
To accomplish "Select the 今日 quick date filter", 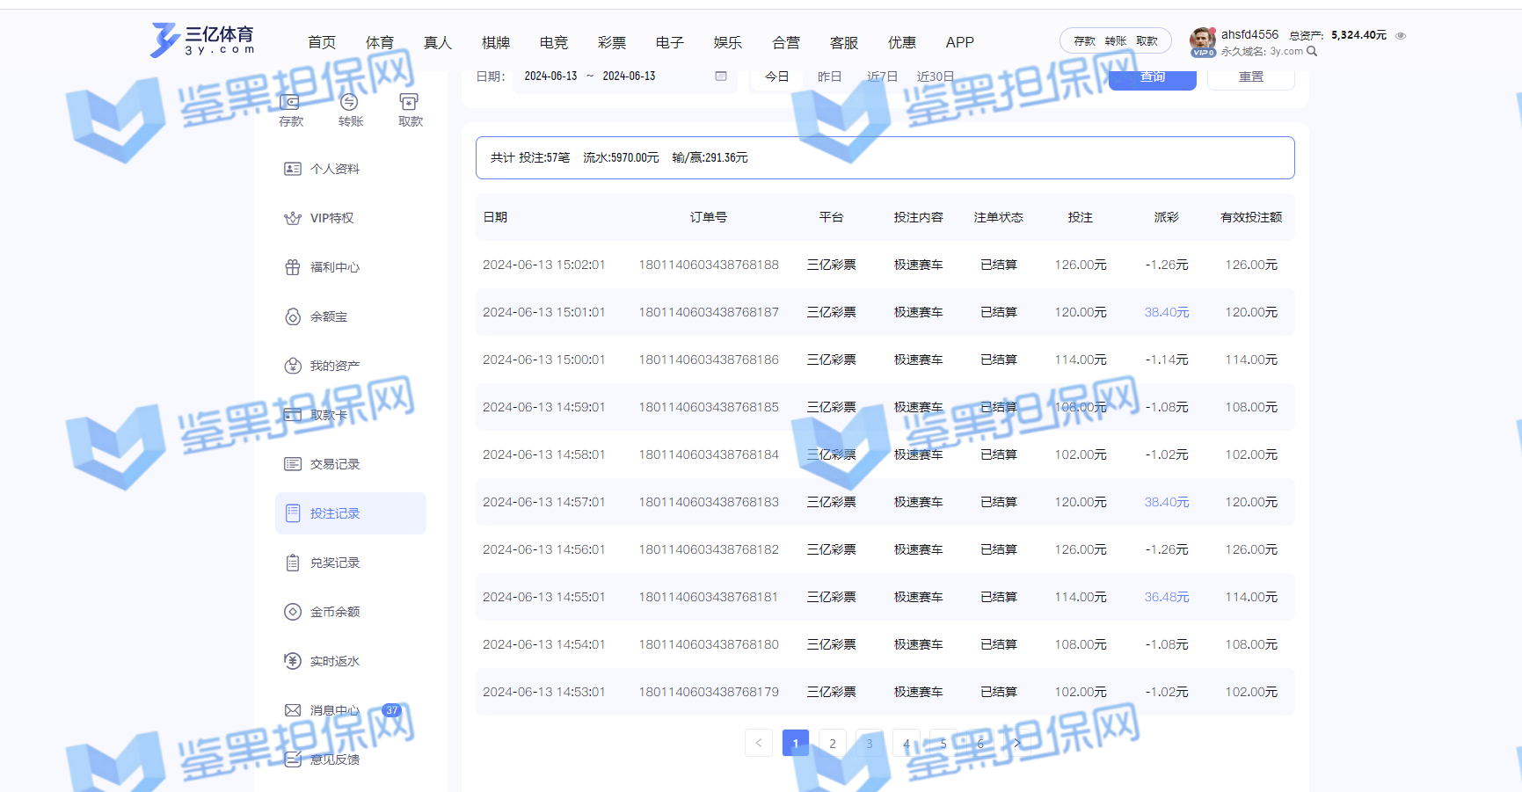I will (776, 77).
